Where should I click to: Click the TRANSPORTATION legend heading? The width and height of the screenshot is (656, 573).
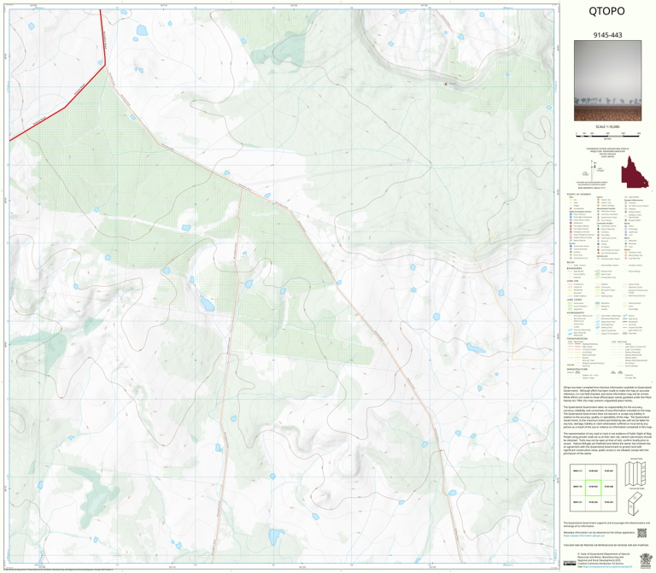[577, 339]
